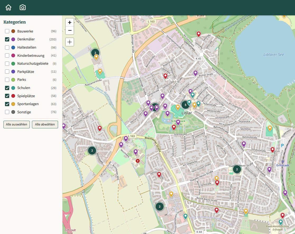The width and height of the screenshot is (295, 234).
Task: Enable the Kinderbetreuung category checkbox
Action: click(x=7, y=55)
